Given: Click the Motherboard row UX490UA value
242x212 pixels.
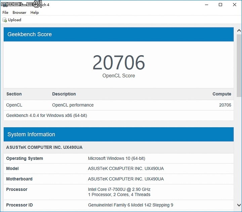Looking at the screenshot, I should coord(126,179).
